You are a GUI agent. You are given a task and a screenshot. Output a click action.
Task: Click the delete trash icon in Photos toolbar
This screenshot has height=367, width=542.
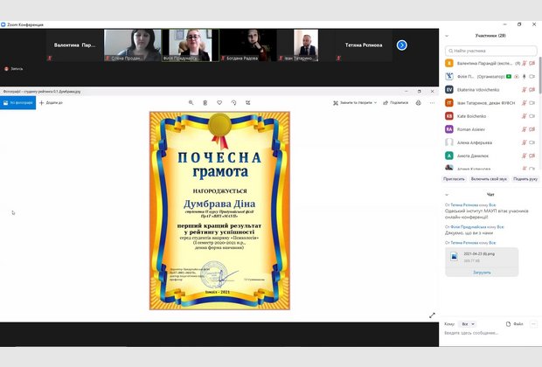click(205, 102)
